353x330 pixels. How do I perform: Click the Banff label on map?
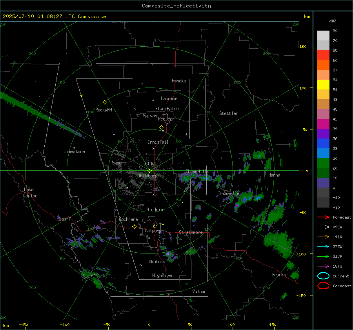coord(65,219)
